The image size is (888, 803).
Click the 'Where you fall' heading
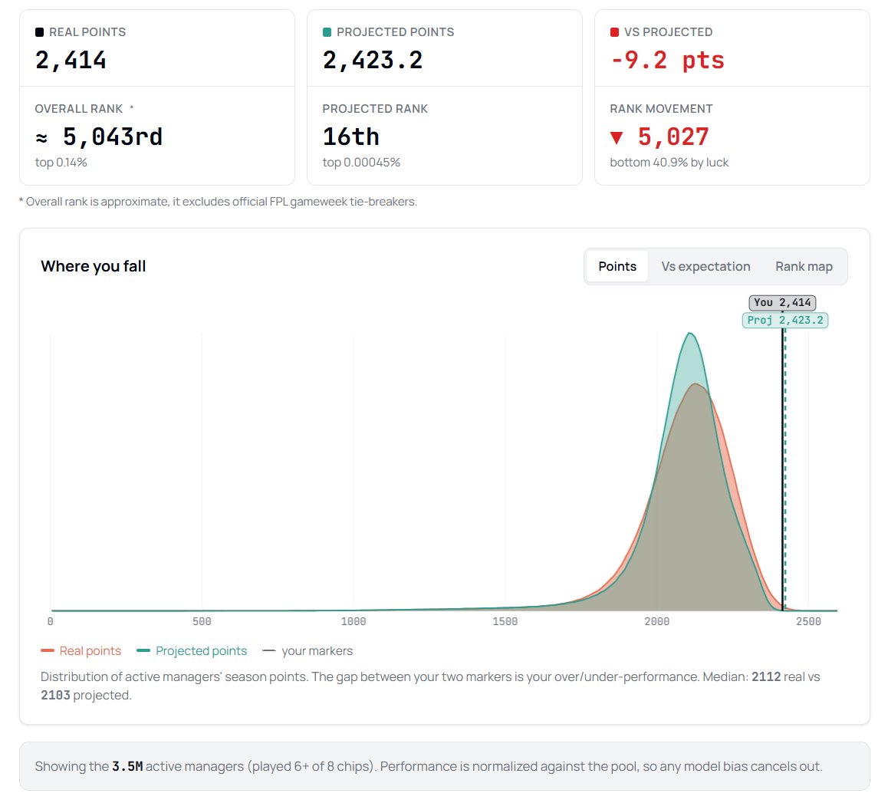(94, 266)
